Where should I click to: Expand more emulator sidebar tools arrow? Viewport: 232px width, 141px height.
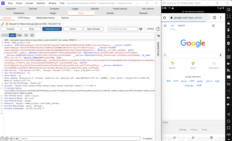click(229, 140)
